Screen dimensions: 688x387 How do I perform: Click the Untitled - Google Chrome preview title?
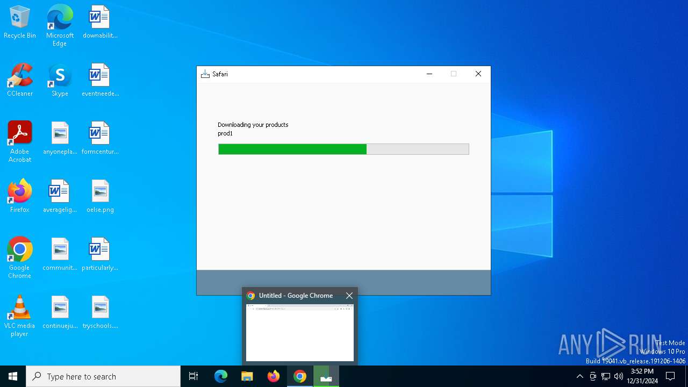point(296,296)
